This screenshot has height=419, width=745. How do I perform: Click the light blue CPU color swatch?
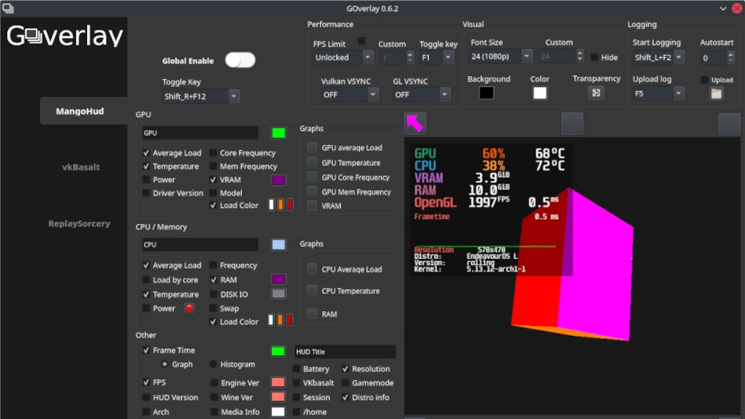tap(279, 244)
